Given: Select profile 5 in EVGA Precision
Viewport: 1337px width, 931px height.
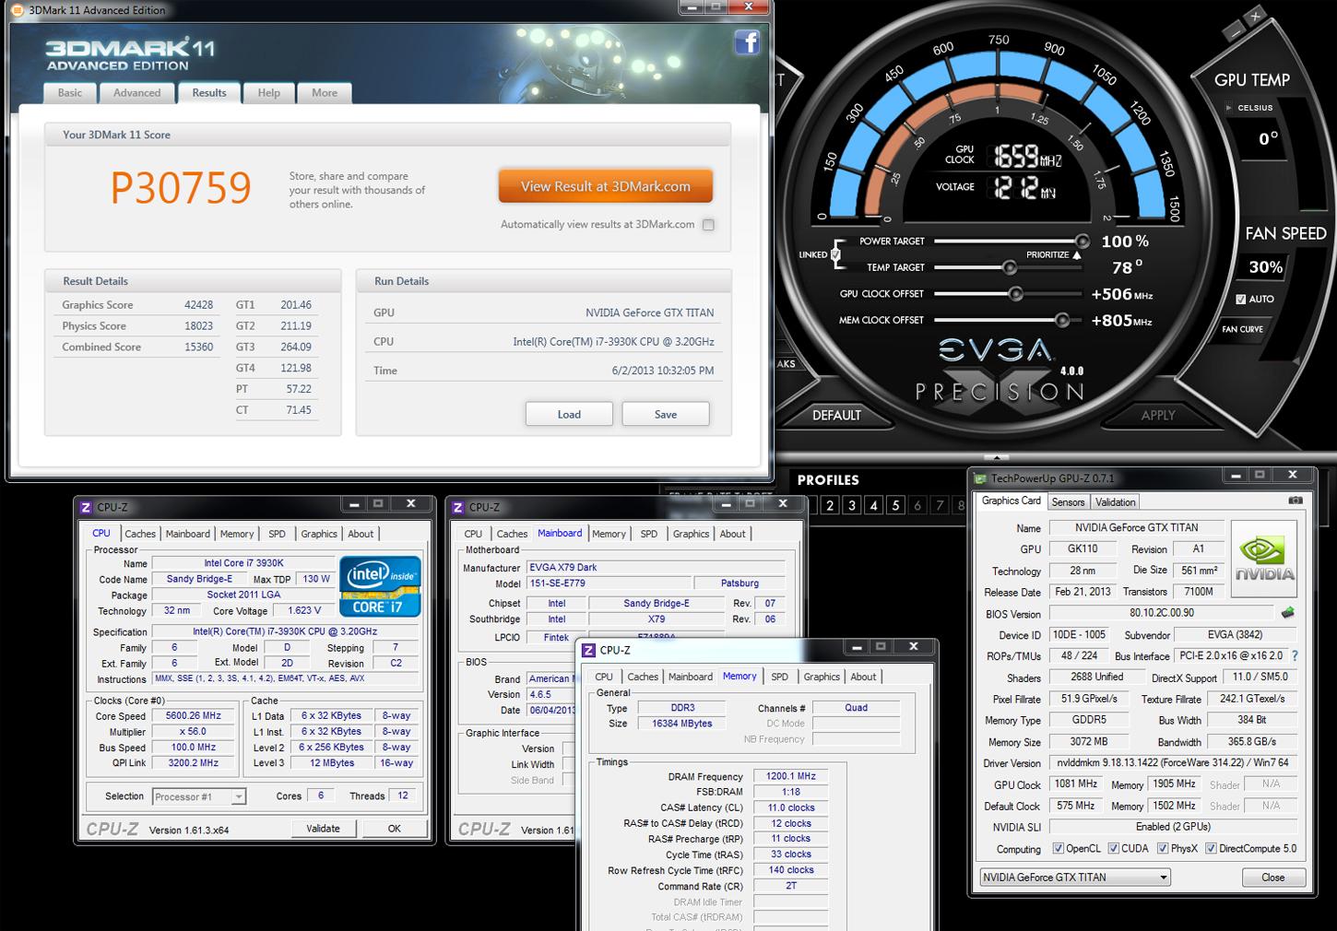Looking at the screenshot, I should click(x=895, y=505).
